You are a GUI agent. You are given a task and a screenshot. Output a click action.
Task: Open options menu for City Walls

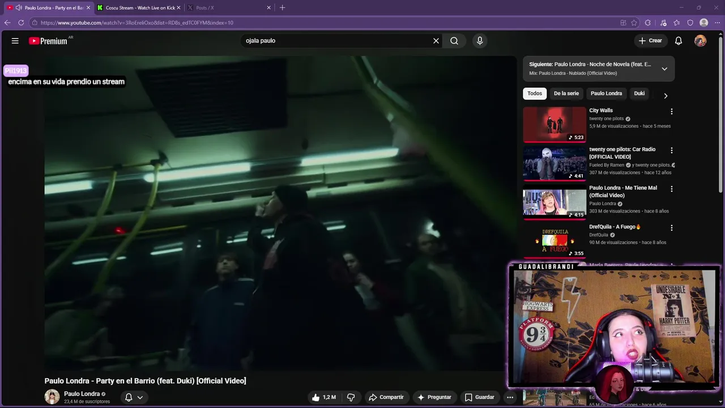(672, 112)
